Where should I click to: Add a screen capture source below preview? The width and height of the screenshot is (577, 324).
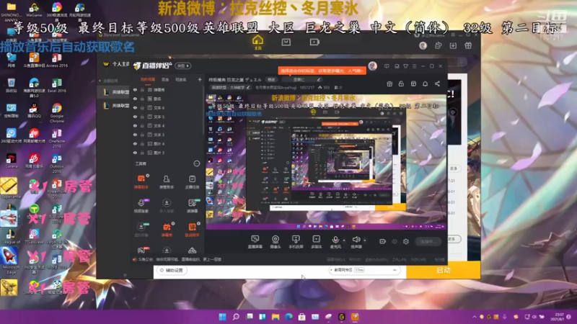click(255, 242)
